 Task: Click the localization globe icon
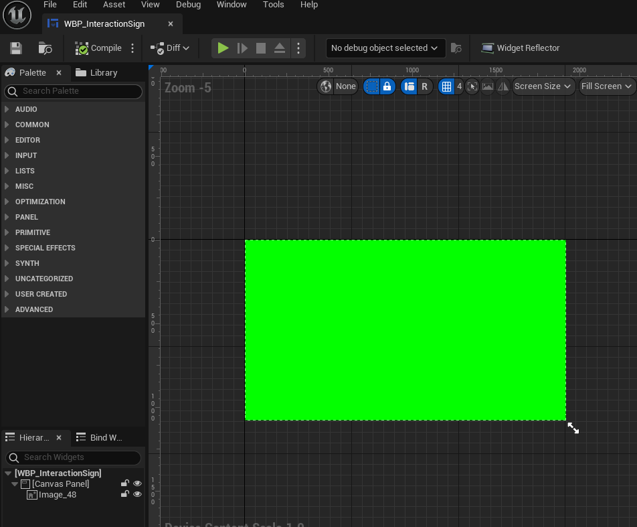click(326, 86)
